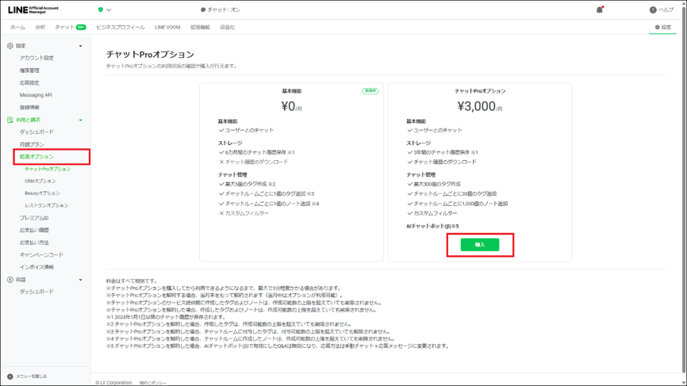Click カスタムフィルター in the Pro plan card

click(435, 213)
